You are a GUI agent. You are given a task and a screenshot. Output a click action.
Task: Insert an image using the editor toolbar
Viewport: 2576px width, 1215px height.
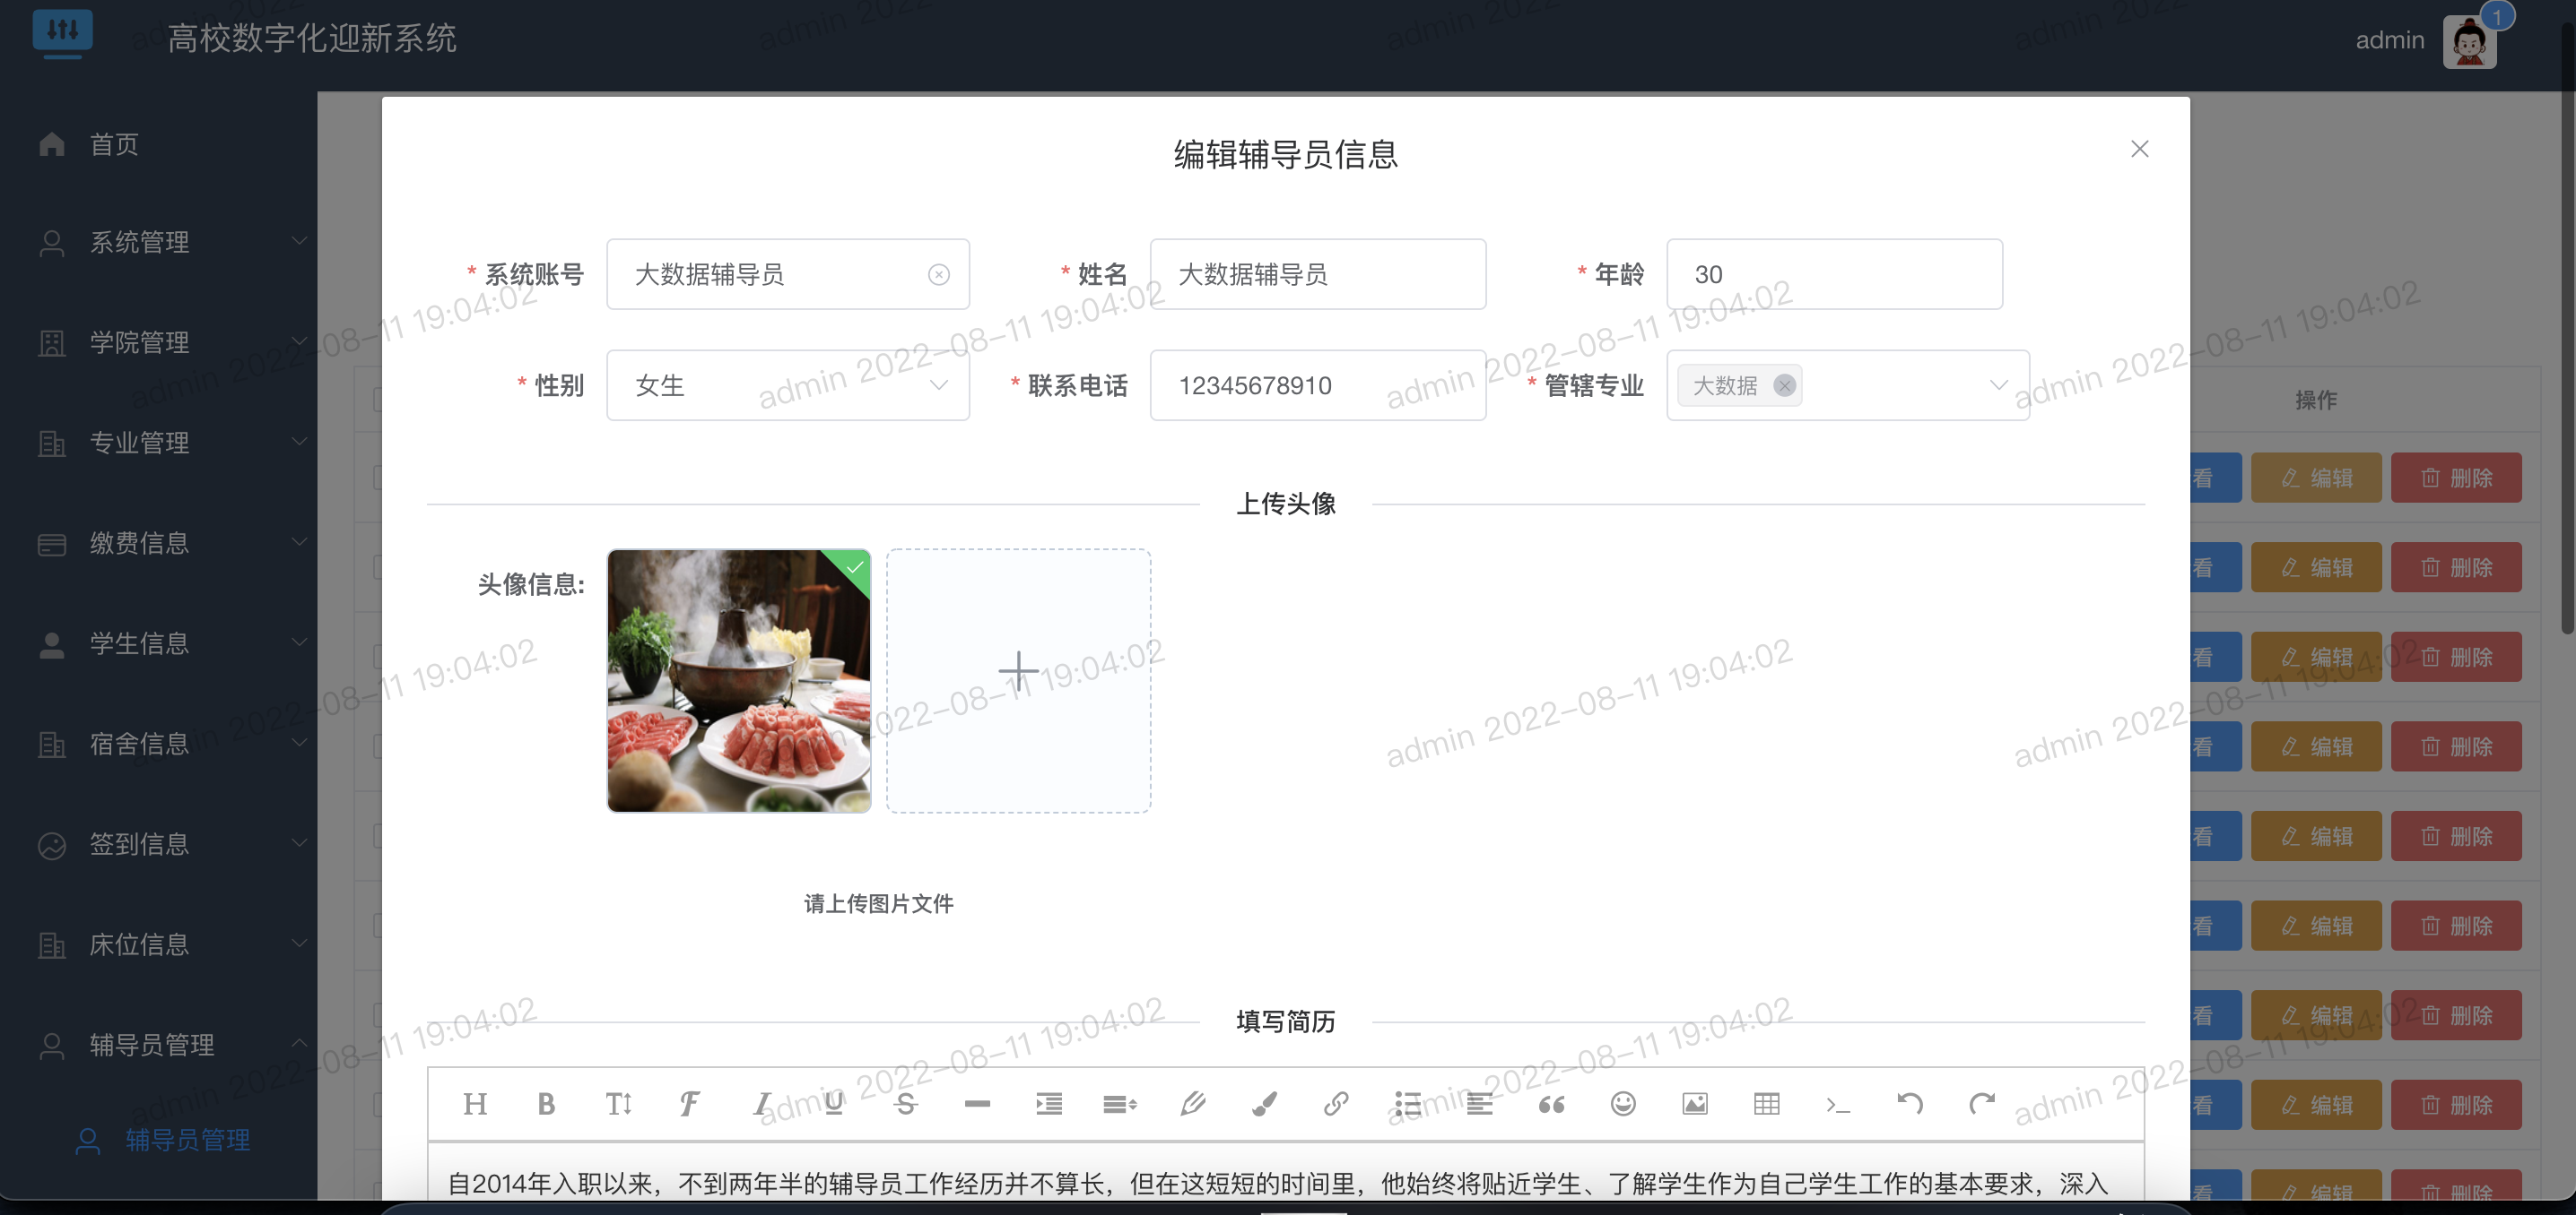pos(1695,1104)
